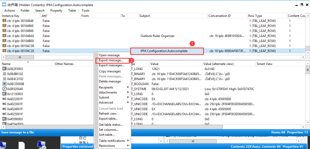
Task: Select the IPM.Configuration.Autocomplete subject cell
Action: click(164, 51)
